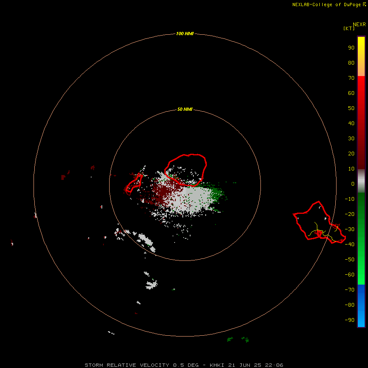This screenshot has height=368, width=368.
Task: Click the [KT] units label above the scale
Action: (x=349, y=28)
